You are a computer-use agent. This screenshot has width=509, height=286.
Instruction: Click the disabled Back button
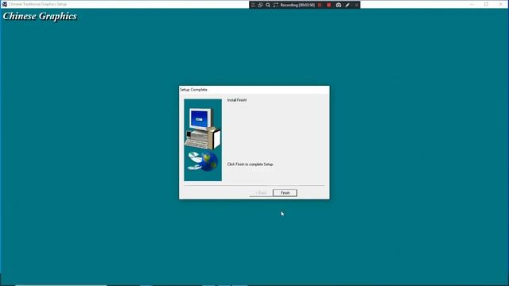[x=261, y=193]
